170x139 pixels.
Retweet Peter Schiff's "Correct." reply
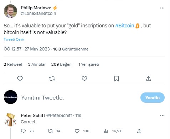tap(50, 131)
